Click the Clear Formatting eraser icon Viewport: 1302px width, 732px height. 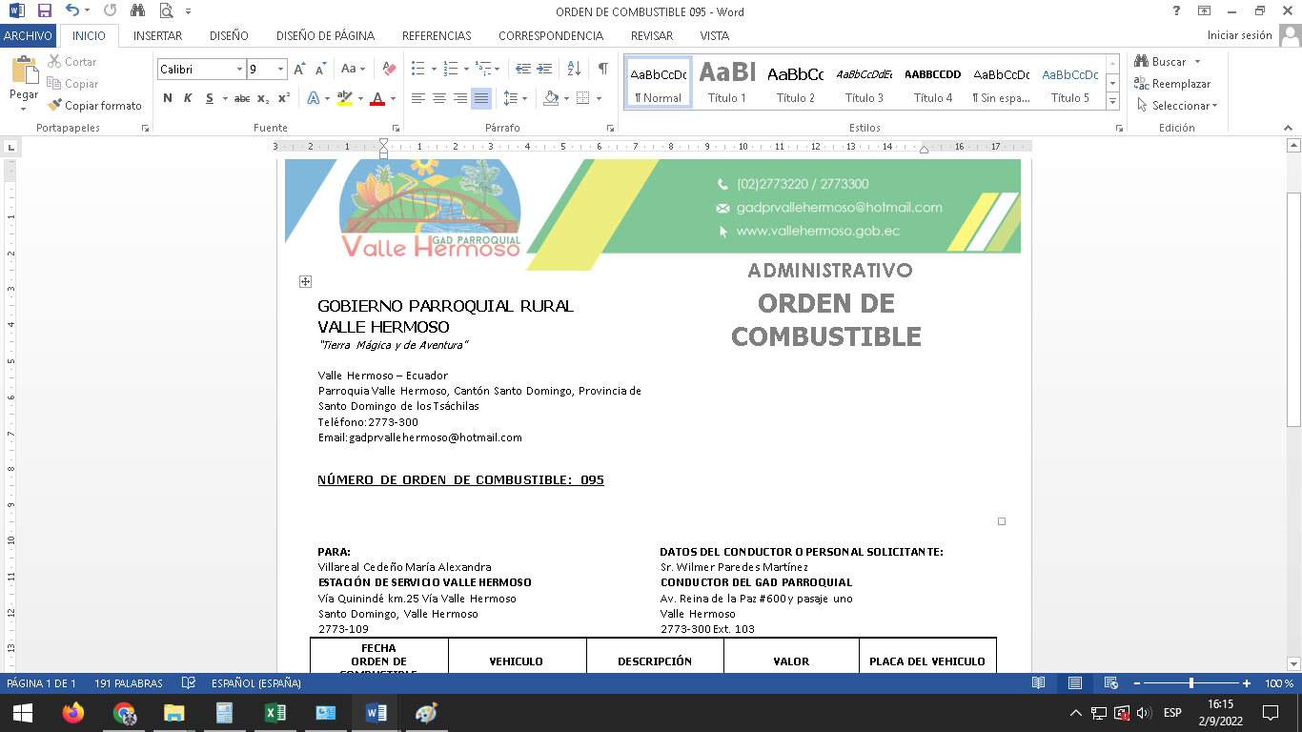pos(389,69)
